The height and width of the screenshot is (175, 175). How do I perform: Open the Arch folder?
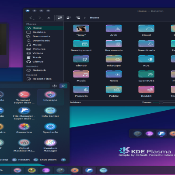pos(114,28)
